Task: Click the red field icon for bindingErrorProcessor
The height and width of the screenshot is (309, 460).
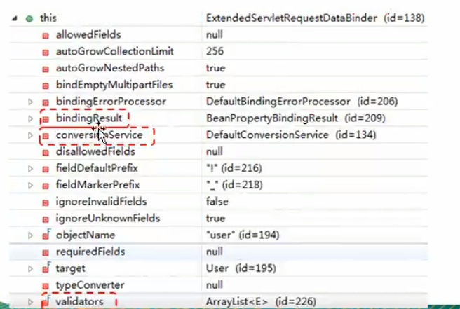Action: pos(46,102)
